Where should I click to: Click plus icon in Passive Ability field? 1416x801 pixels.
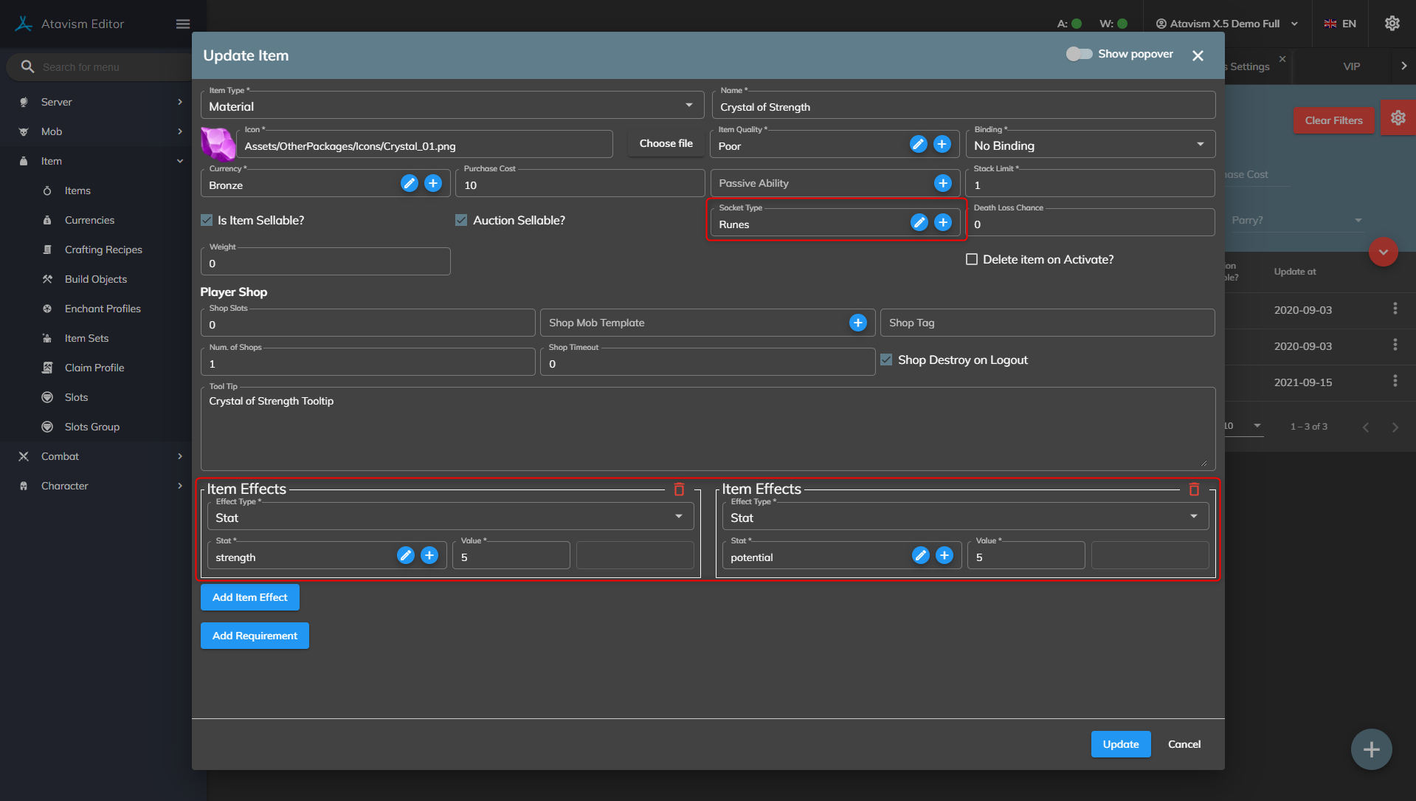[x=942, y=184]
